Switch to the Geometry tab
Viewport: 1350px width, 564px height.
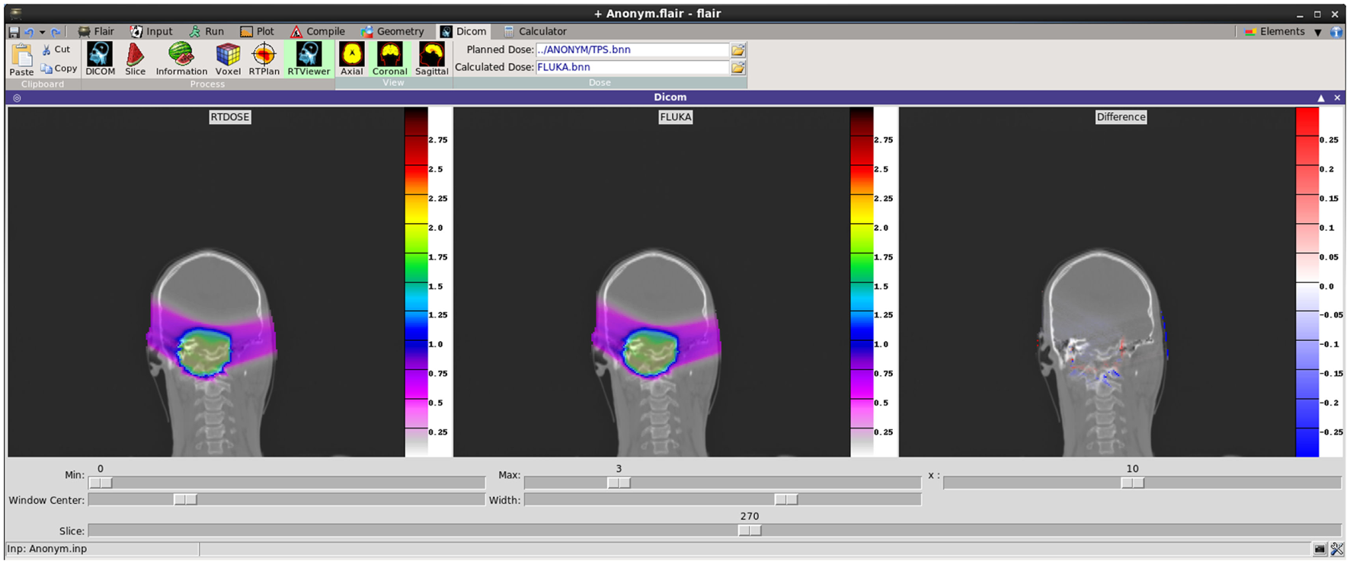click(392, 32)
